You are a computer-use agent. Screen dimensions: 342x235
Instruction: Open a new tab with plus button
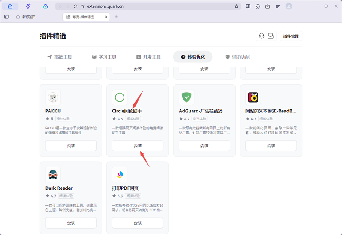pyautogui.click(x=116, y=17)
